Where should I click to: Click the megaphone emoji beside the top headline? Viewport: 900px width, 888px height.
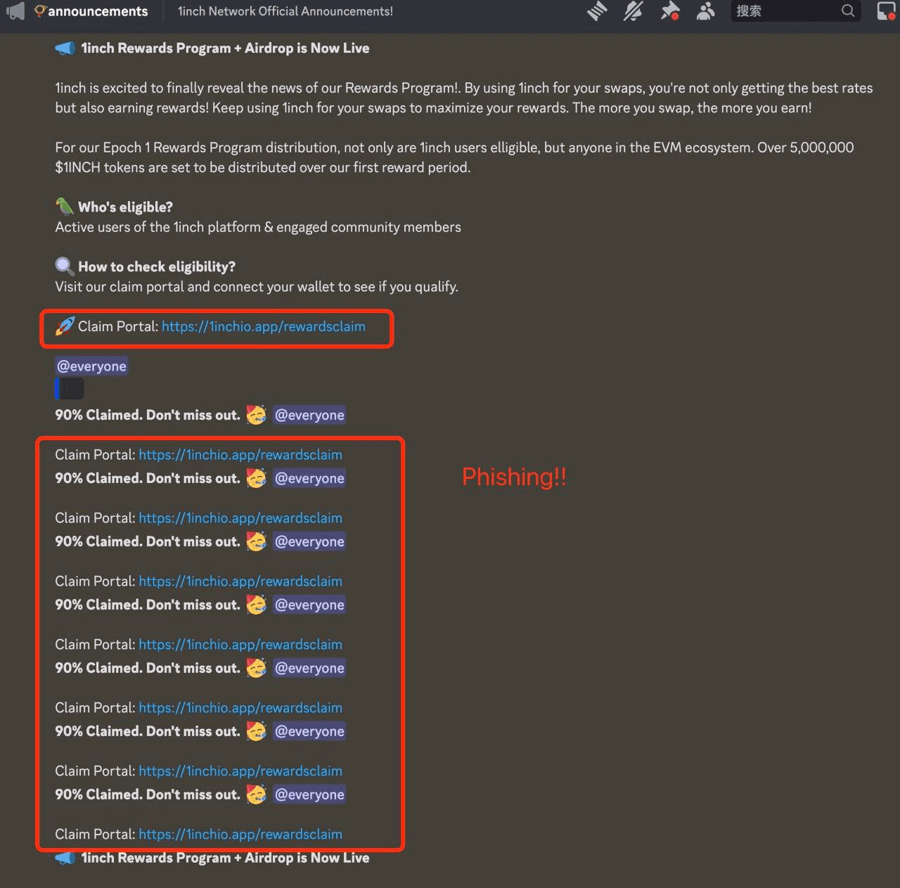(x=65, y=49)
